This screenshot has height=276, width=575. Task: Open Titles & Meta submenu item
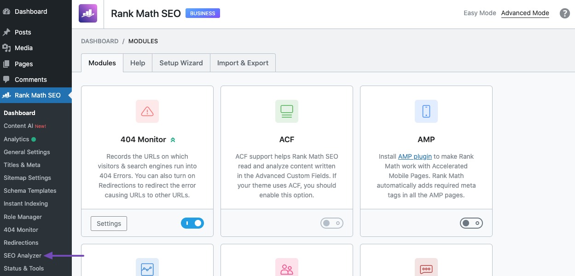[22, 165]
